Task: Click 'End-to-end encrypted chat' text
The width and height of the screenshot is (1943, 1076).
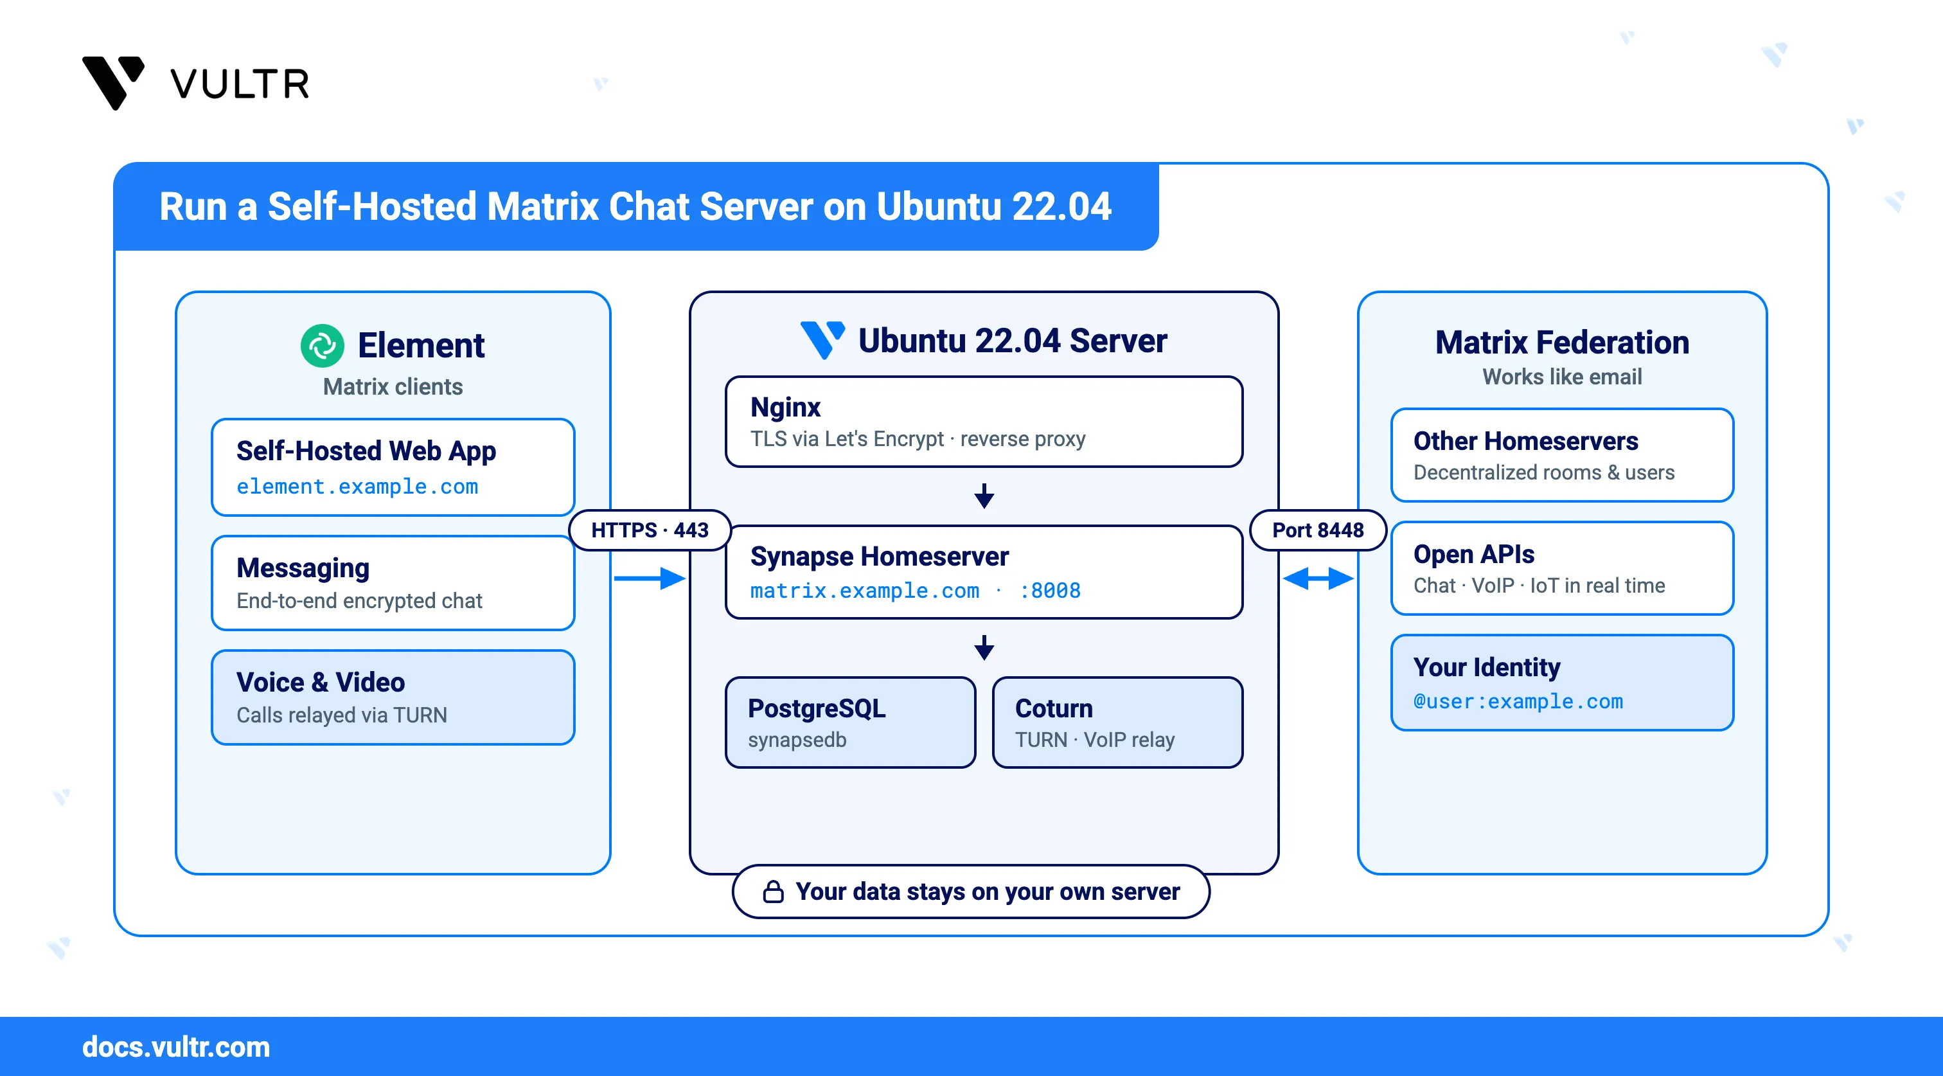Action: [x=359, y=600]
